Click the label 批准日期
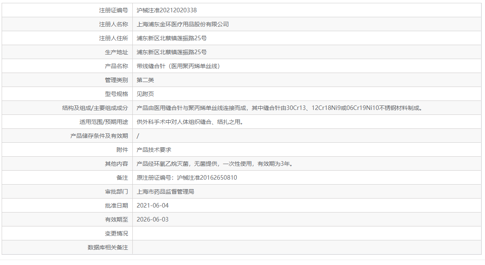The height and width of the screenshot is (265, 485). [116, 206]
